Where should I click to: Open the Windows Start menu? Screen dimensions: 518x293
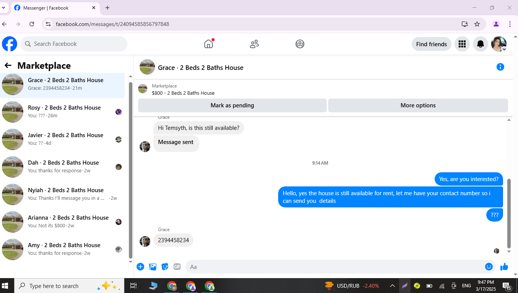click(5, 286)
